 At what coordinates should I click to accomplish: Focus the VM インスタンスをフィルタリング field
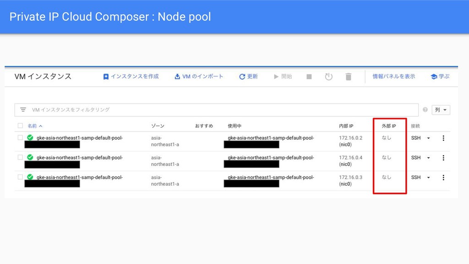click(216, 110)
